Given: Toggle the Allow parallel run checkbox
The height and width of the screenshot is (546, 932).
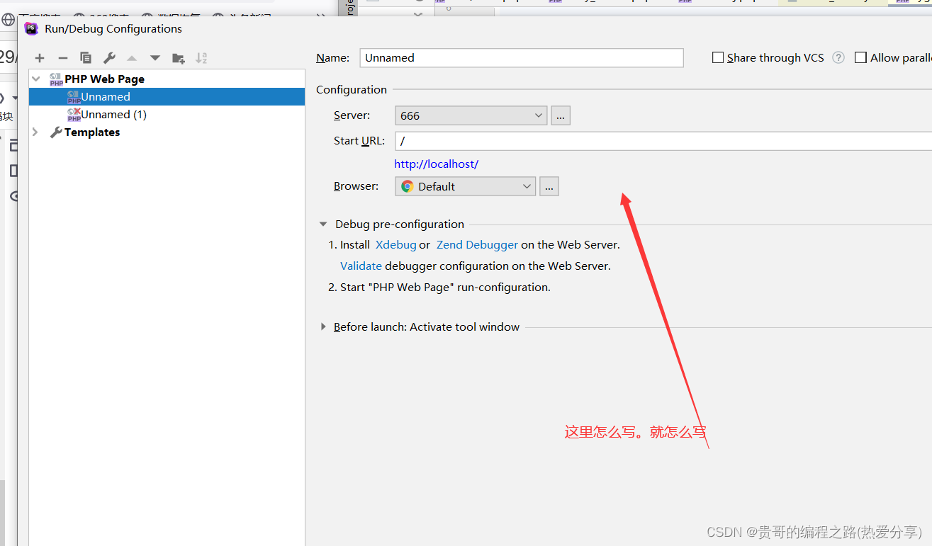Looking at the screenshot, I should (860, 58).
